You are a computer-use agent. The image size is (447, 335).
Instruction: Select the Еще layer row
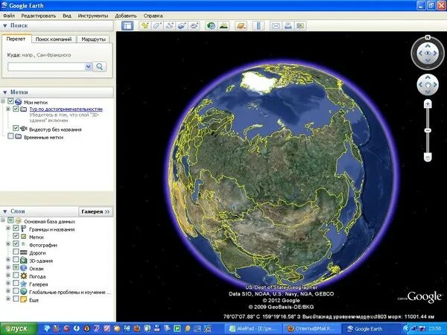[x=34, y=300]
